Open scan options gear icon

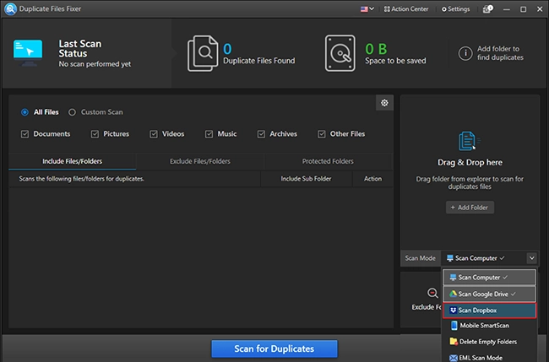pyautogui.click(x=384, y=103)
